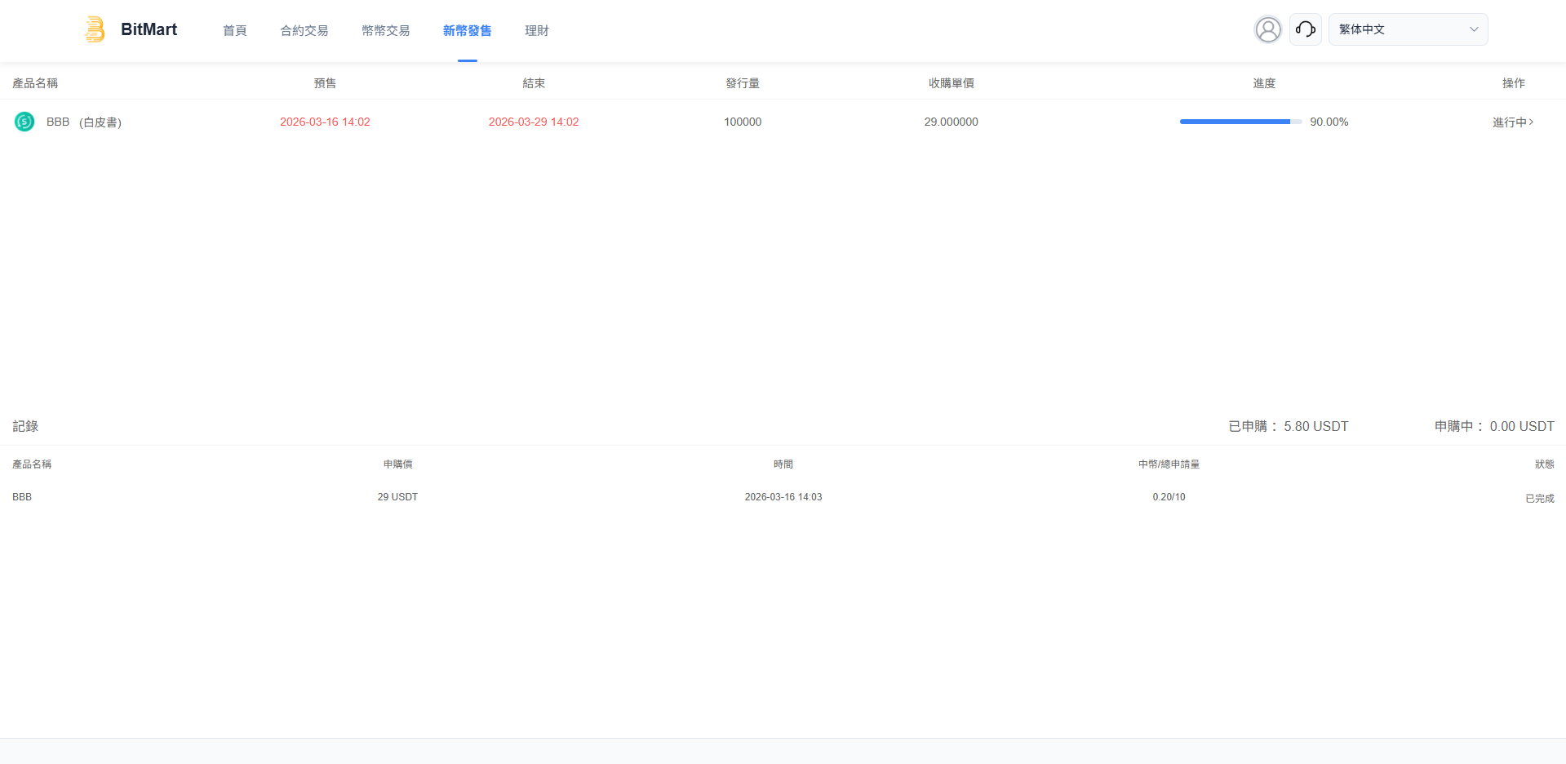Open the 幣幣交易 menu item
This screenshot has width=1566, height=764.
[386, 31]
